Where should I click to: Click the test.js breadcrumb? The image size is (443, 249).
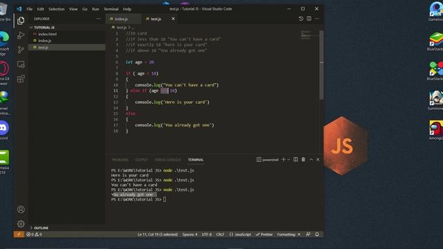(x=121, y=28)
